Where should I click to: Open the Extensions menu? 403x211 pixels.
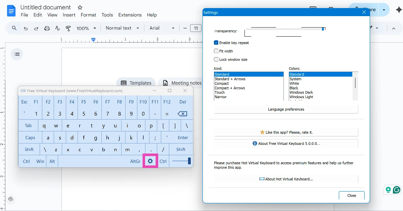pos(130,15)
